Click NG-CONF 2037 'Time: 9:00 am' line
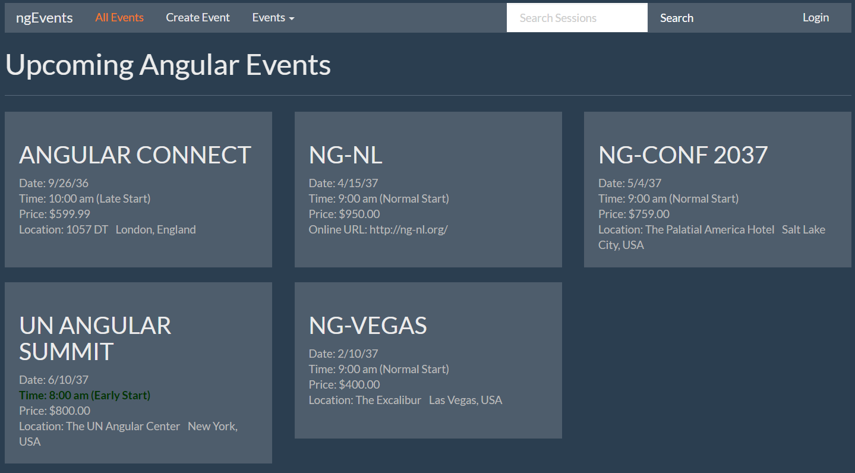855x473 pixels. pyautogui.click(x=668, y=198)
